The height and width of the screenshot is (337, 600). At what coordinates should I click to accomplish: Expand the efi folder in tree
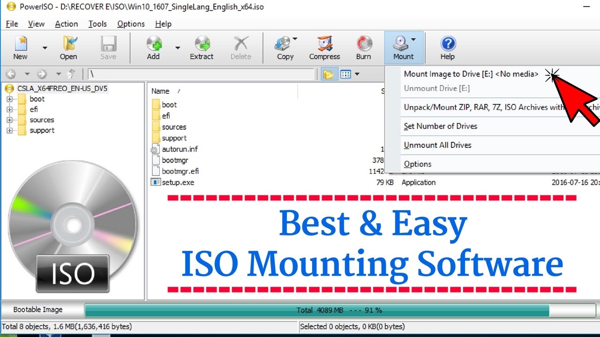pos(9,110)
